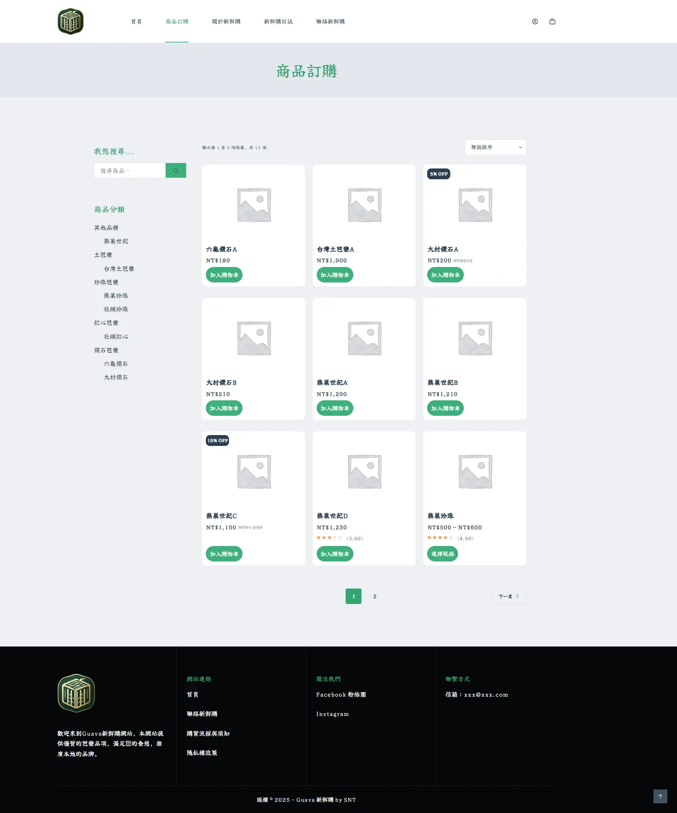Click the scroll-to-top arrow button
Viewport: 677px width, 813px height.
coord(660,796)
